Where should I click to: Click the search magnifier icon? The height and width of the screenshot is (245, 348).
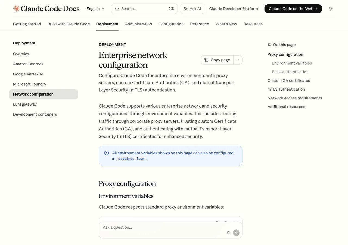click(117, 9)
